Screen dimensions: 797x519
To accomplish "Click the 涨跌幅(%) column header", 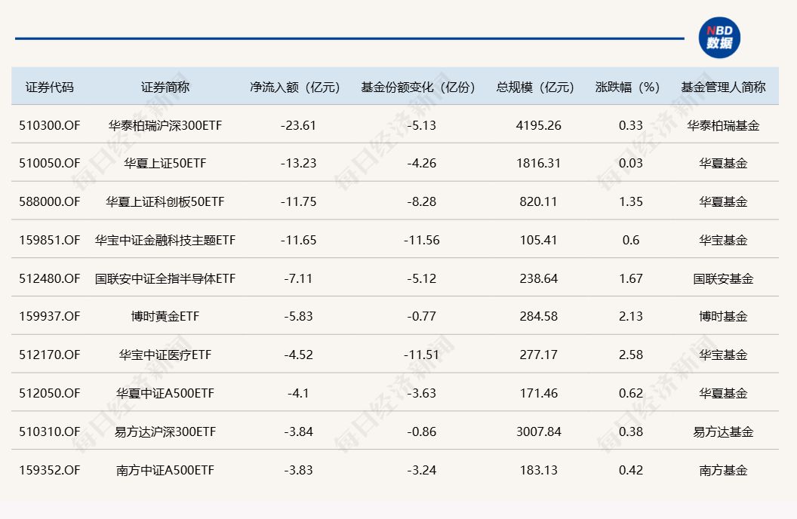I will 631,87.
